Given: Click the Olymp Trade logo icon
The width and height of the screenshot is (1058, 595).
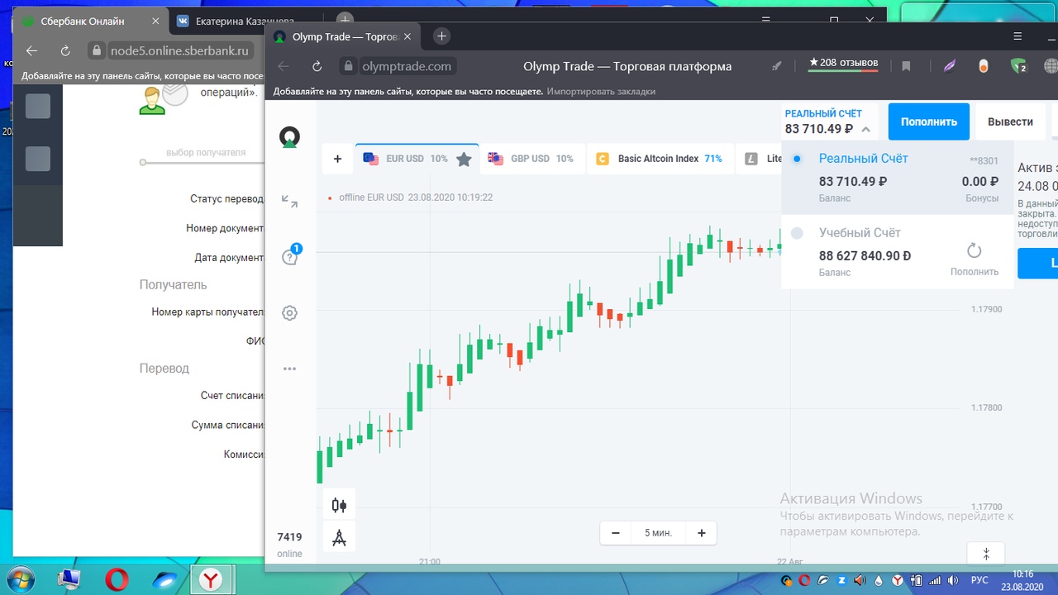Looking at the screenshot, I should click(x=289, y=136).
